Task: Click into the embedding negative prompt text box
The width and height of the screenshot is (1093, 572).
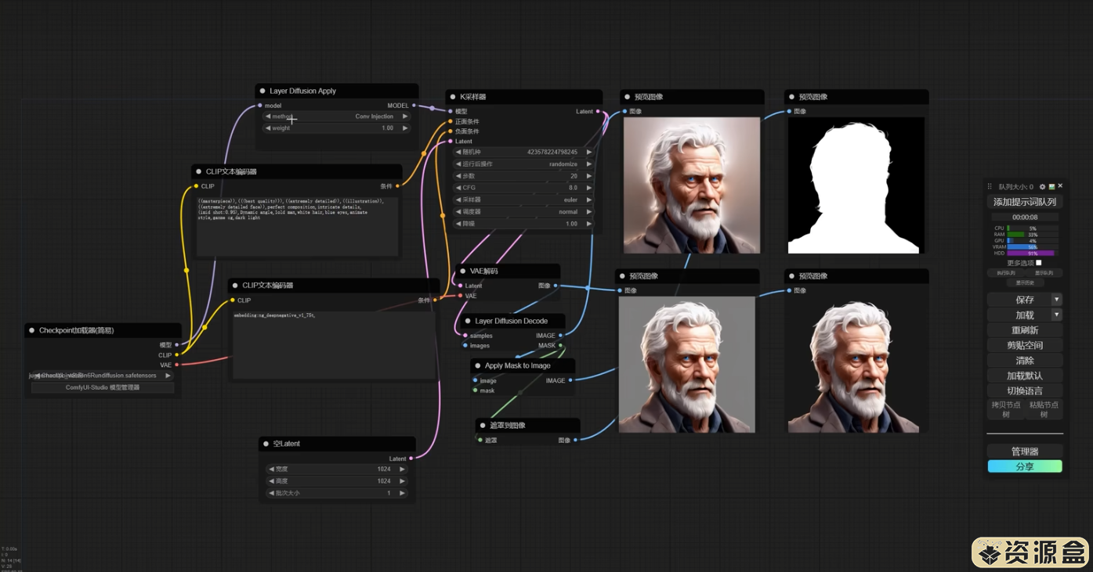Action: click(x=334, y=344)
